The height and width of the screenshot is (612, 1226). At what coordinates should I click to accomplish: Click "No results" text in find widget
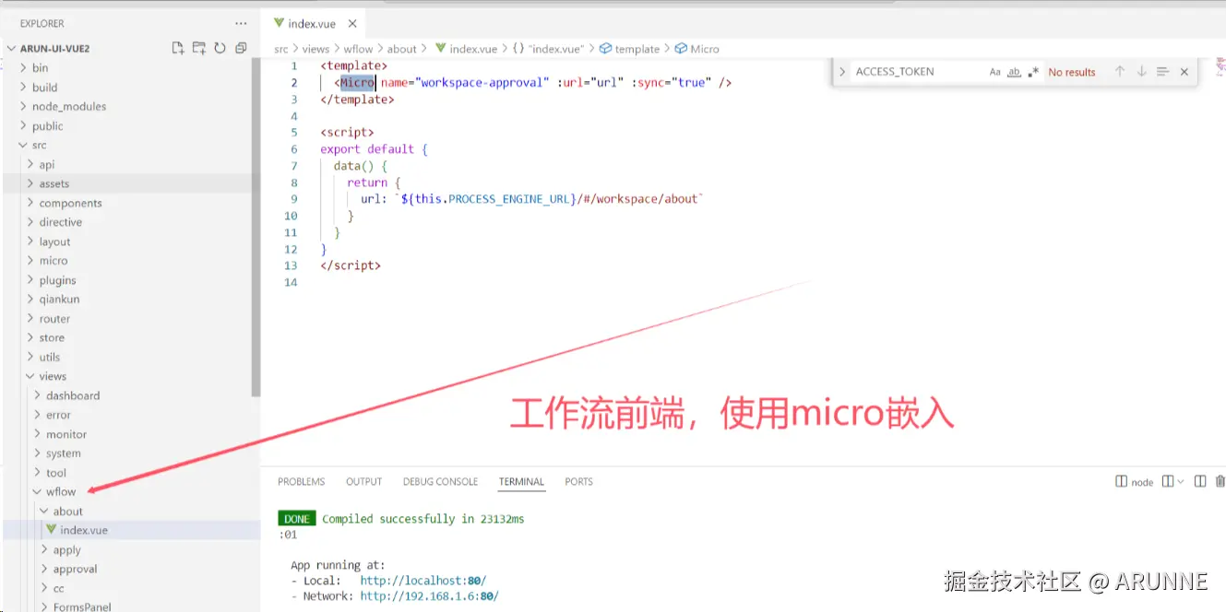[1072, 72]
